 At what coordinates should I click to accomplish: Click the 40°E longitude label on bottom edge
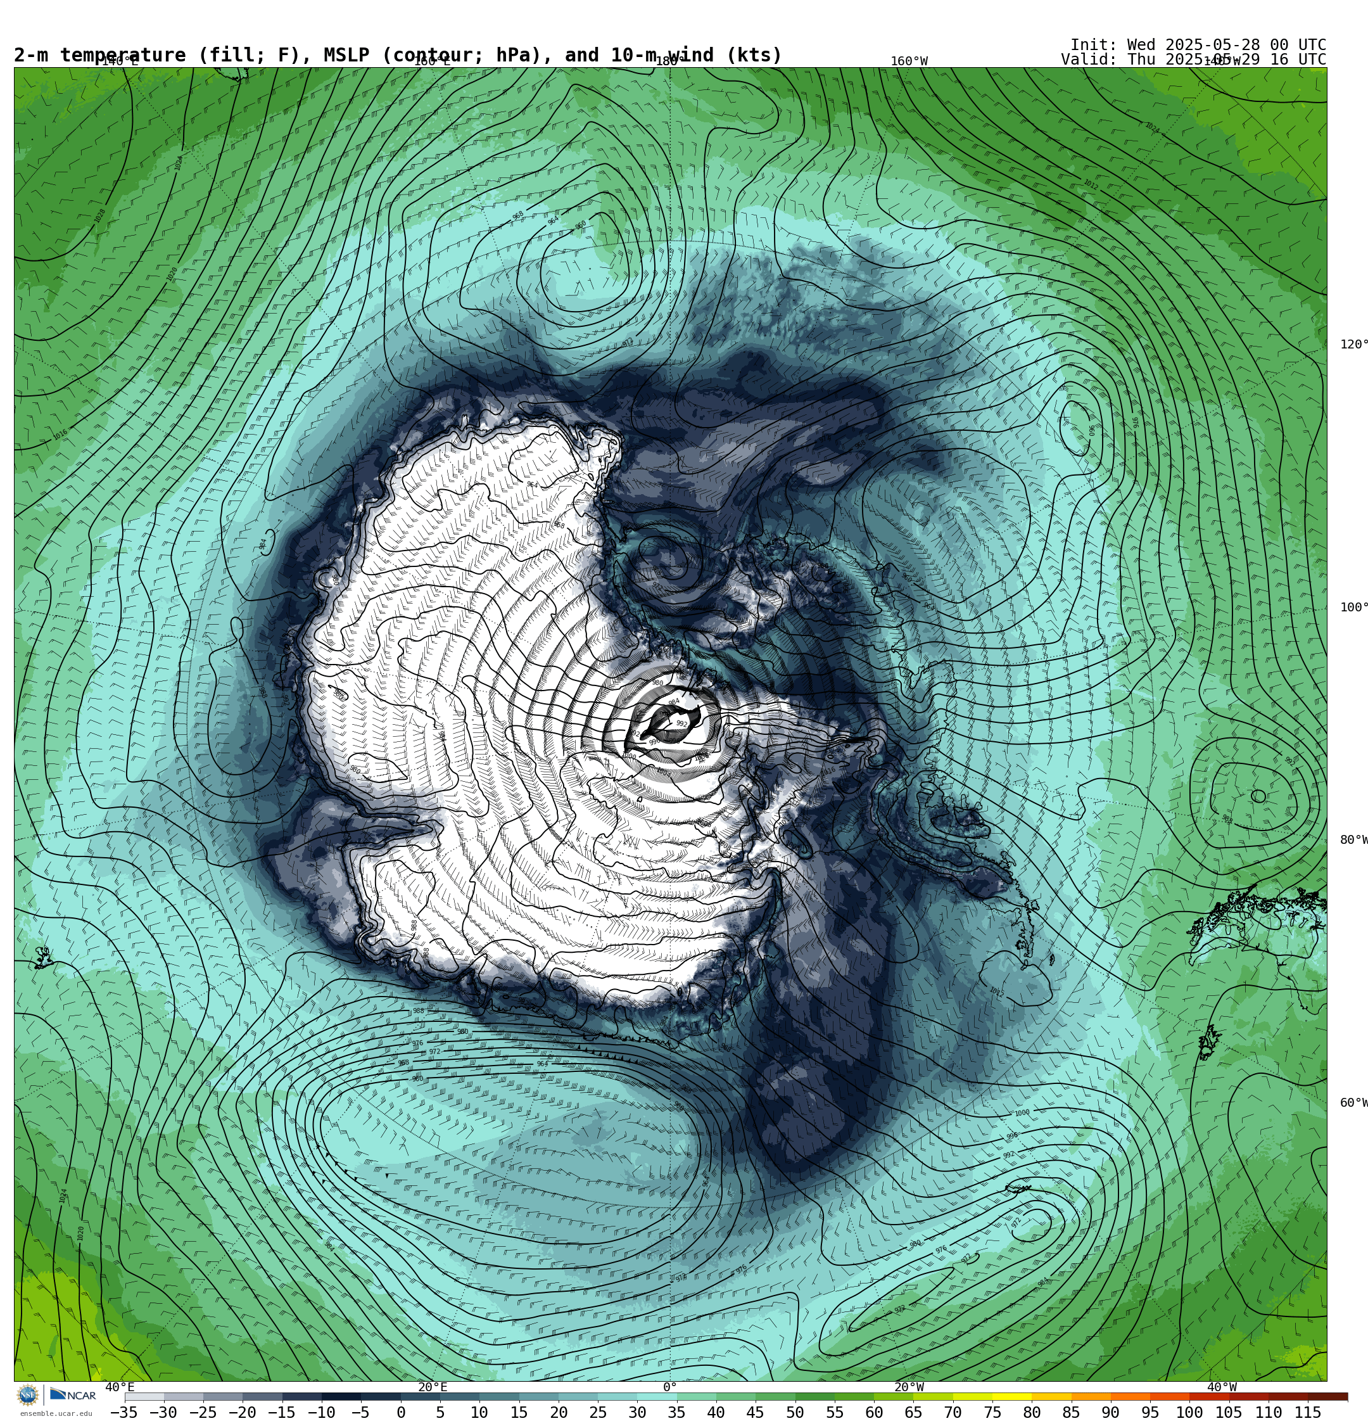point(120,1387)
